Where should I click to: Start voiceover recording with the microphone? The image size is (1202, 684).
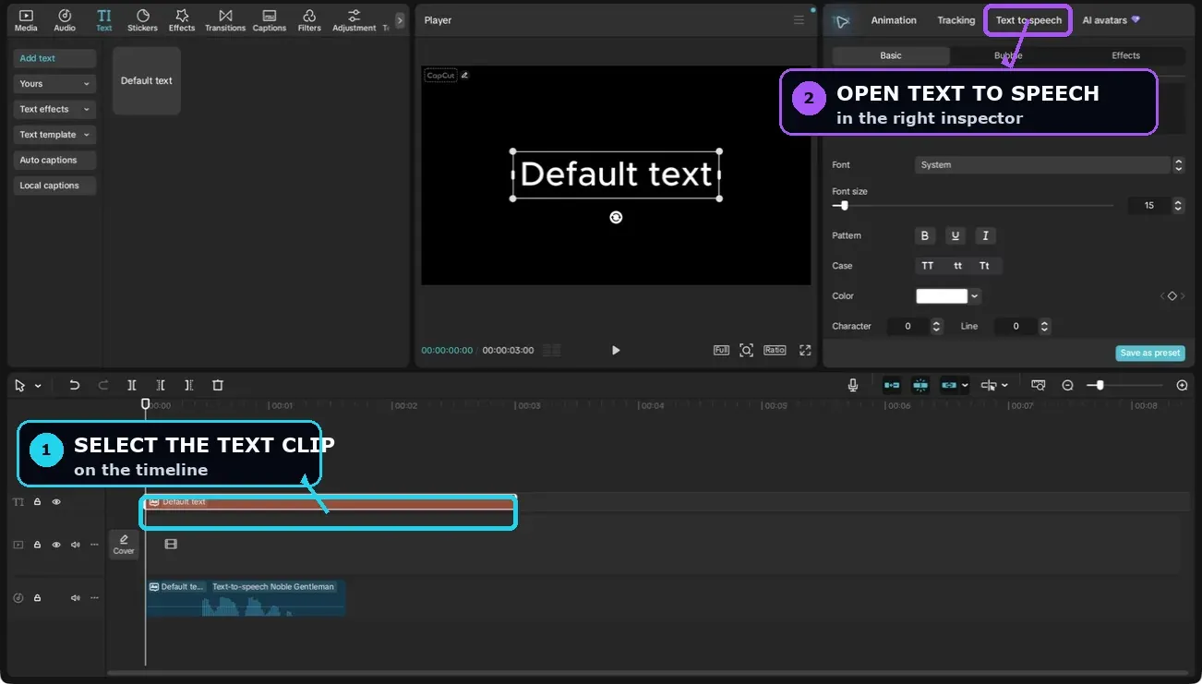point(853,385)
